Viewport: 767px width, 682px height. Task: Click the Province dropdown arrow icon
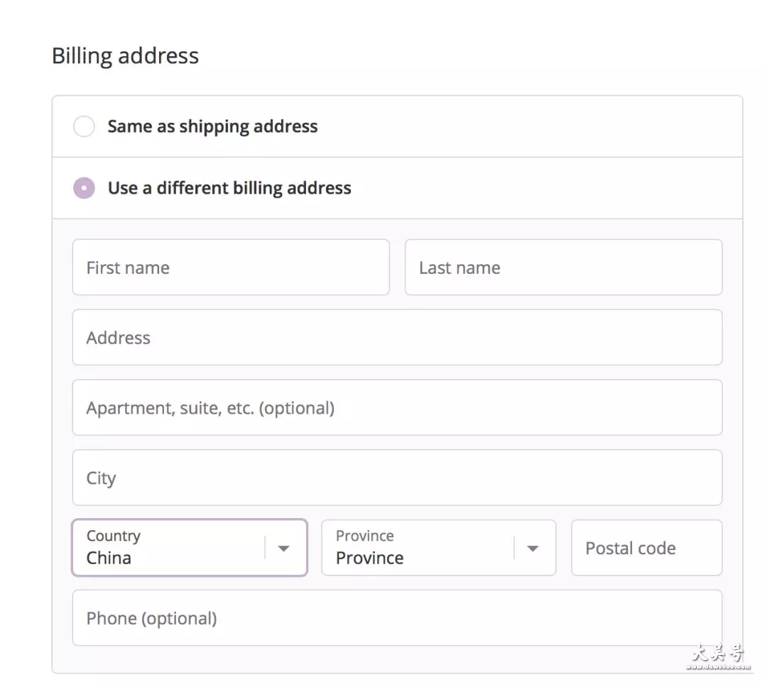point(533,549)
